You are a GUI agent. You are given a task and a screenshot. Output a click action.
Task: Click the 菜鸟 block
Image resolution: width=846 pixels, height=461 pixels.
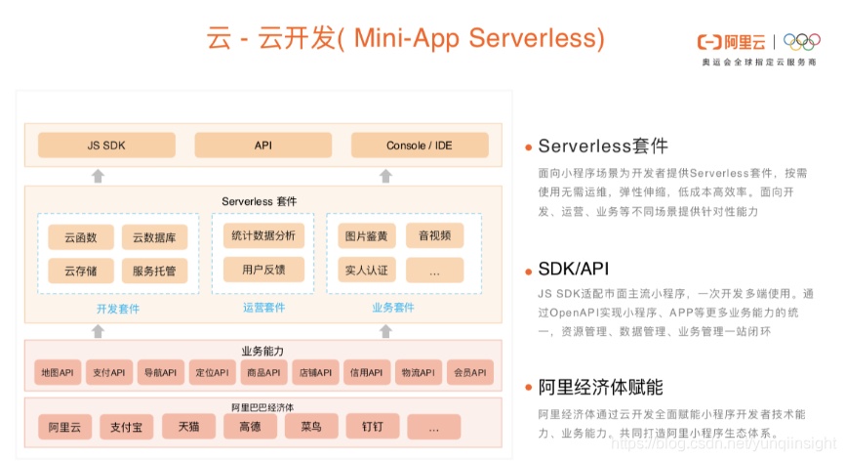coord(311,427)
